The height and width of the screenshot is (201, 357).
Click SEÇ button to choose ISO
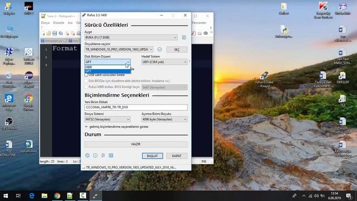pos(177,50)
